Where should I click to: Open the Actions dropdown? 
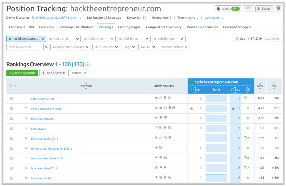click(x=79, y=73)
